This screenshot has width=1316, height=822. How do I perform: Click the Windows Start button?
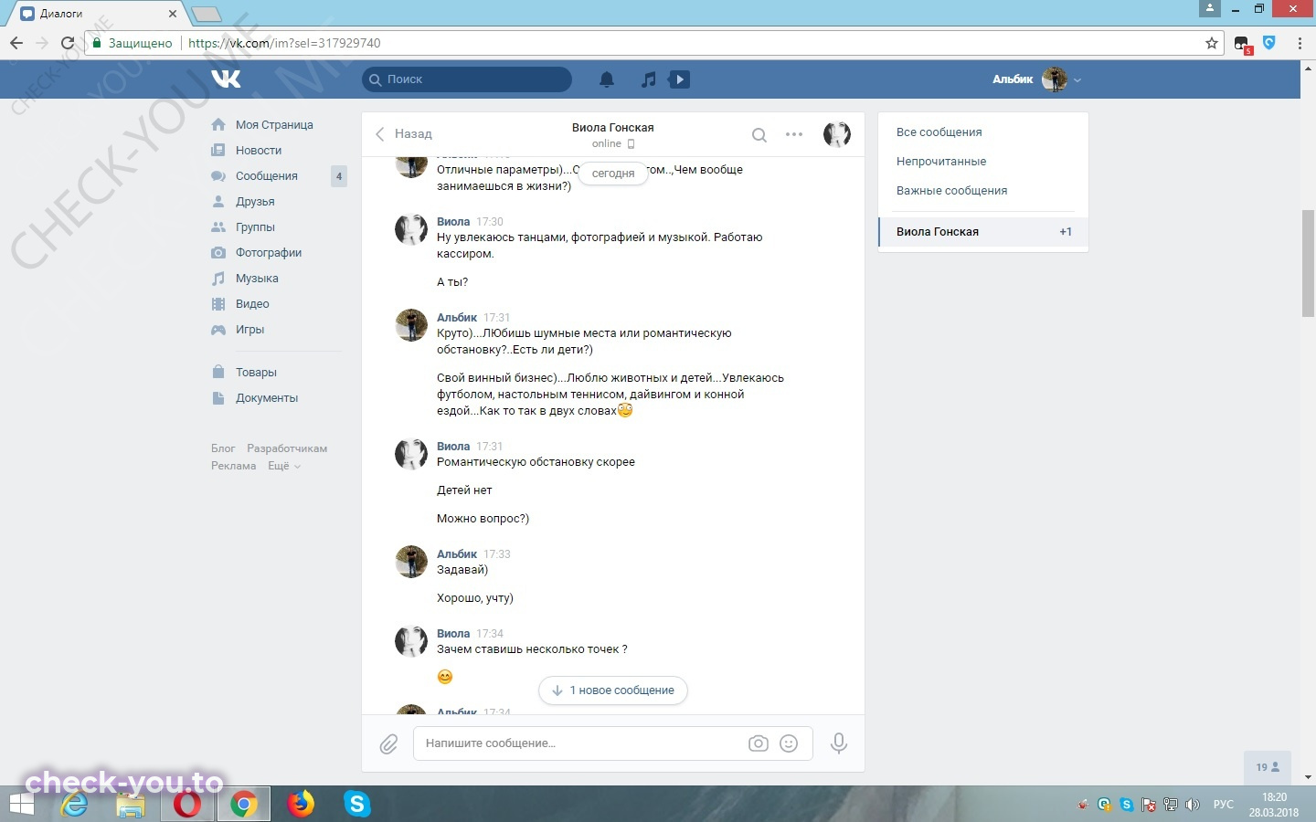coord(21,804)
